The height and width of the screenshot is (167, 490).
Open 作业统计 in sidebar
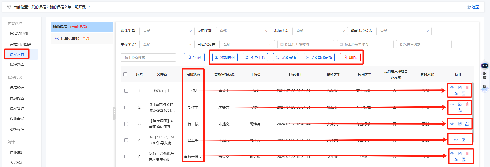17,152
